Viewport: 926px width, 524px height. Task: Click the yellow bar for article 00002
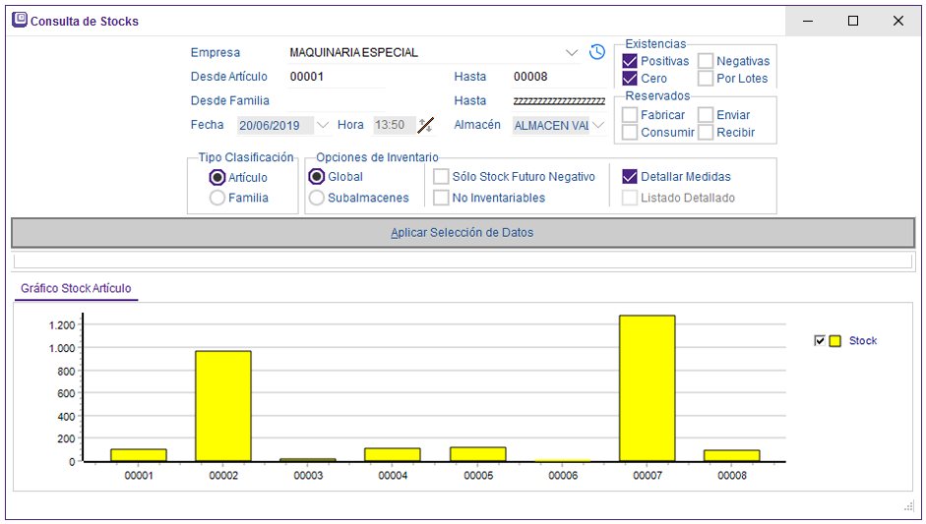pyautogui.click(x=222, y=405)
